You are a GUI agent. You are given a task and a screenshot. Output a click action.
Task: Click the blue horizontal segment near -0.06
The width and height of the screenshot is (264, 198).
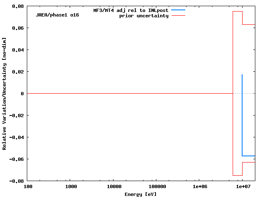[x=249, y=156]
